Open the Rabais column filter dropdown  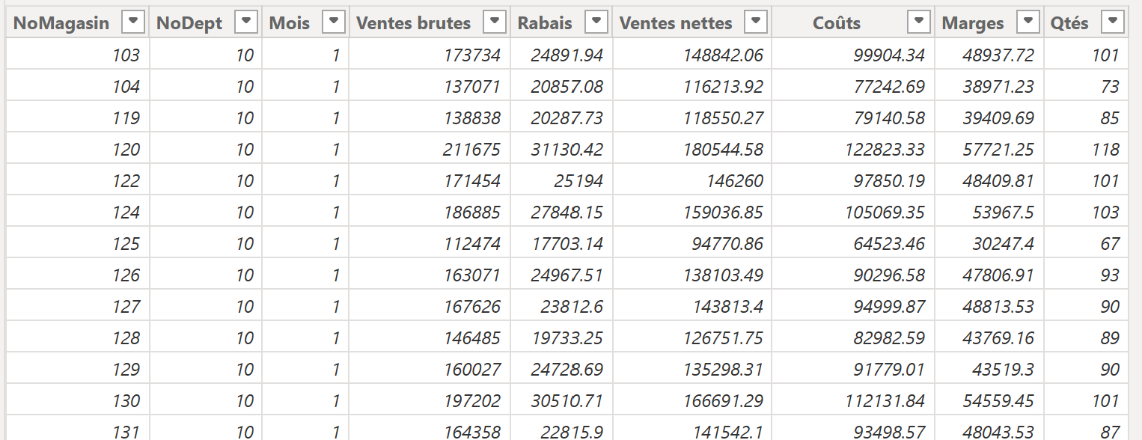[596, 22]
